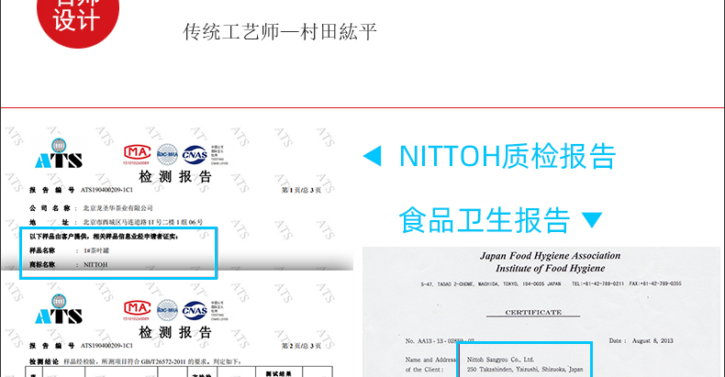Click the 第2页/总3页 page indicator

click(x=301, y=346)
